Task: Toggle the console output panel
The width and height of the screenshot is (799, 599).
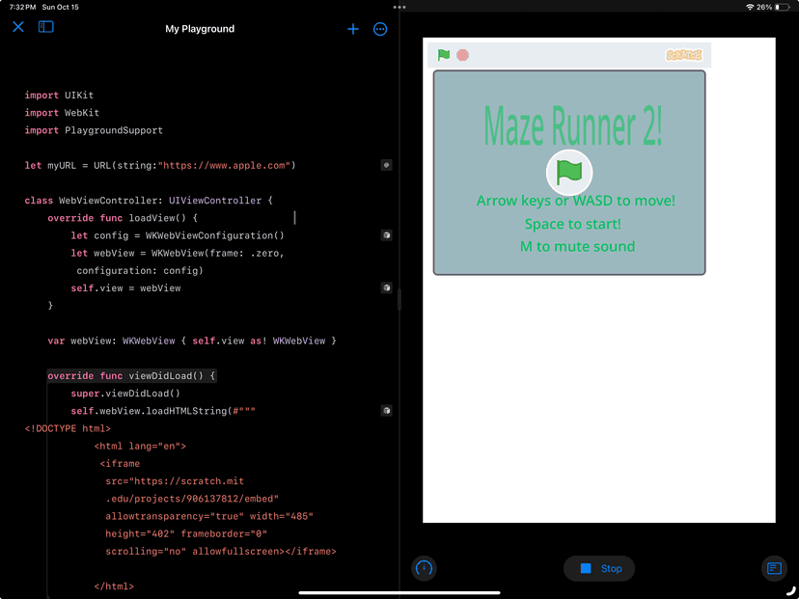Action: click(x=774, y=568)
